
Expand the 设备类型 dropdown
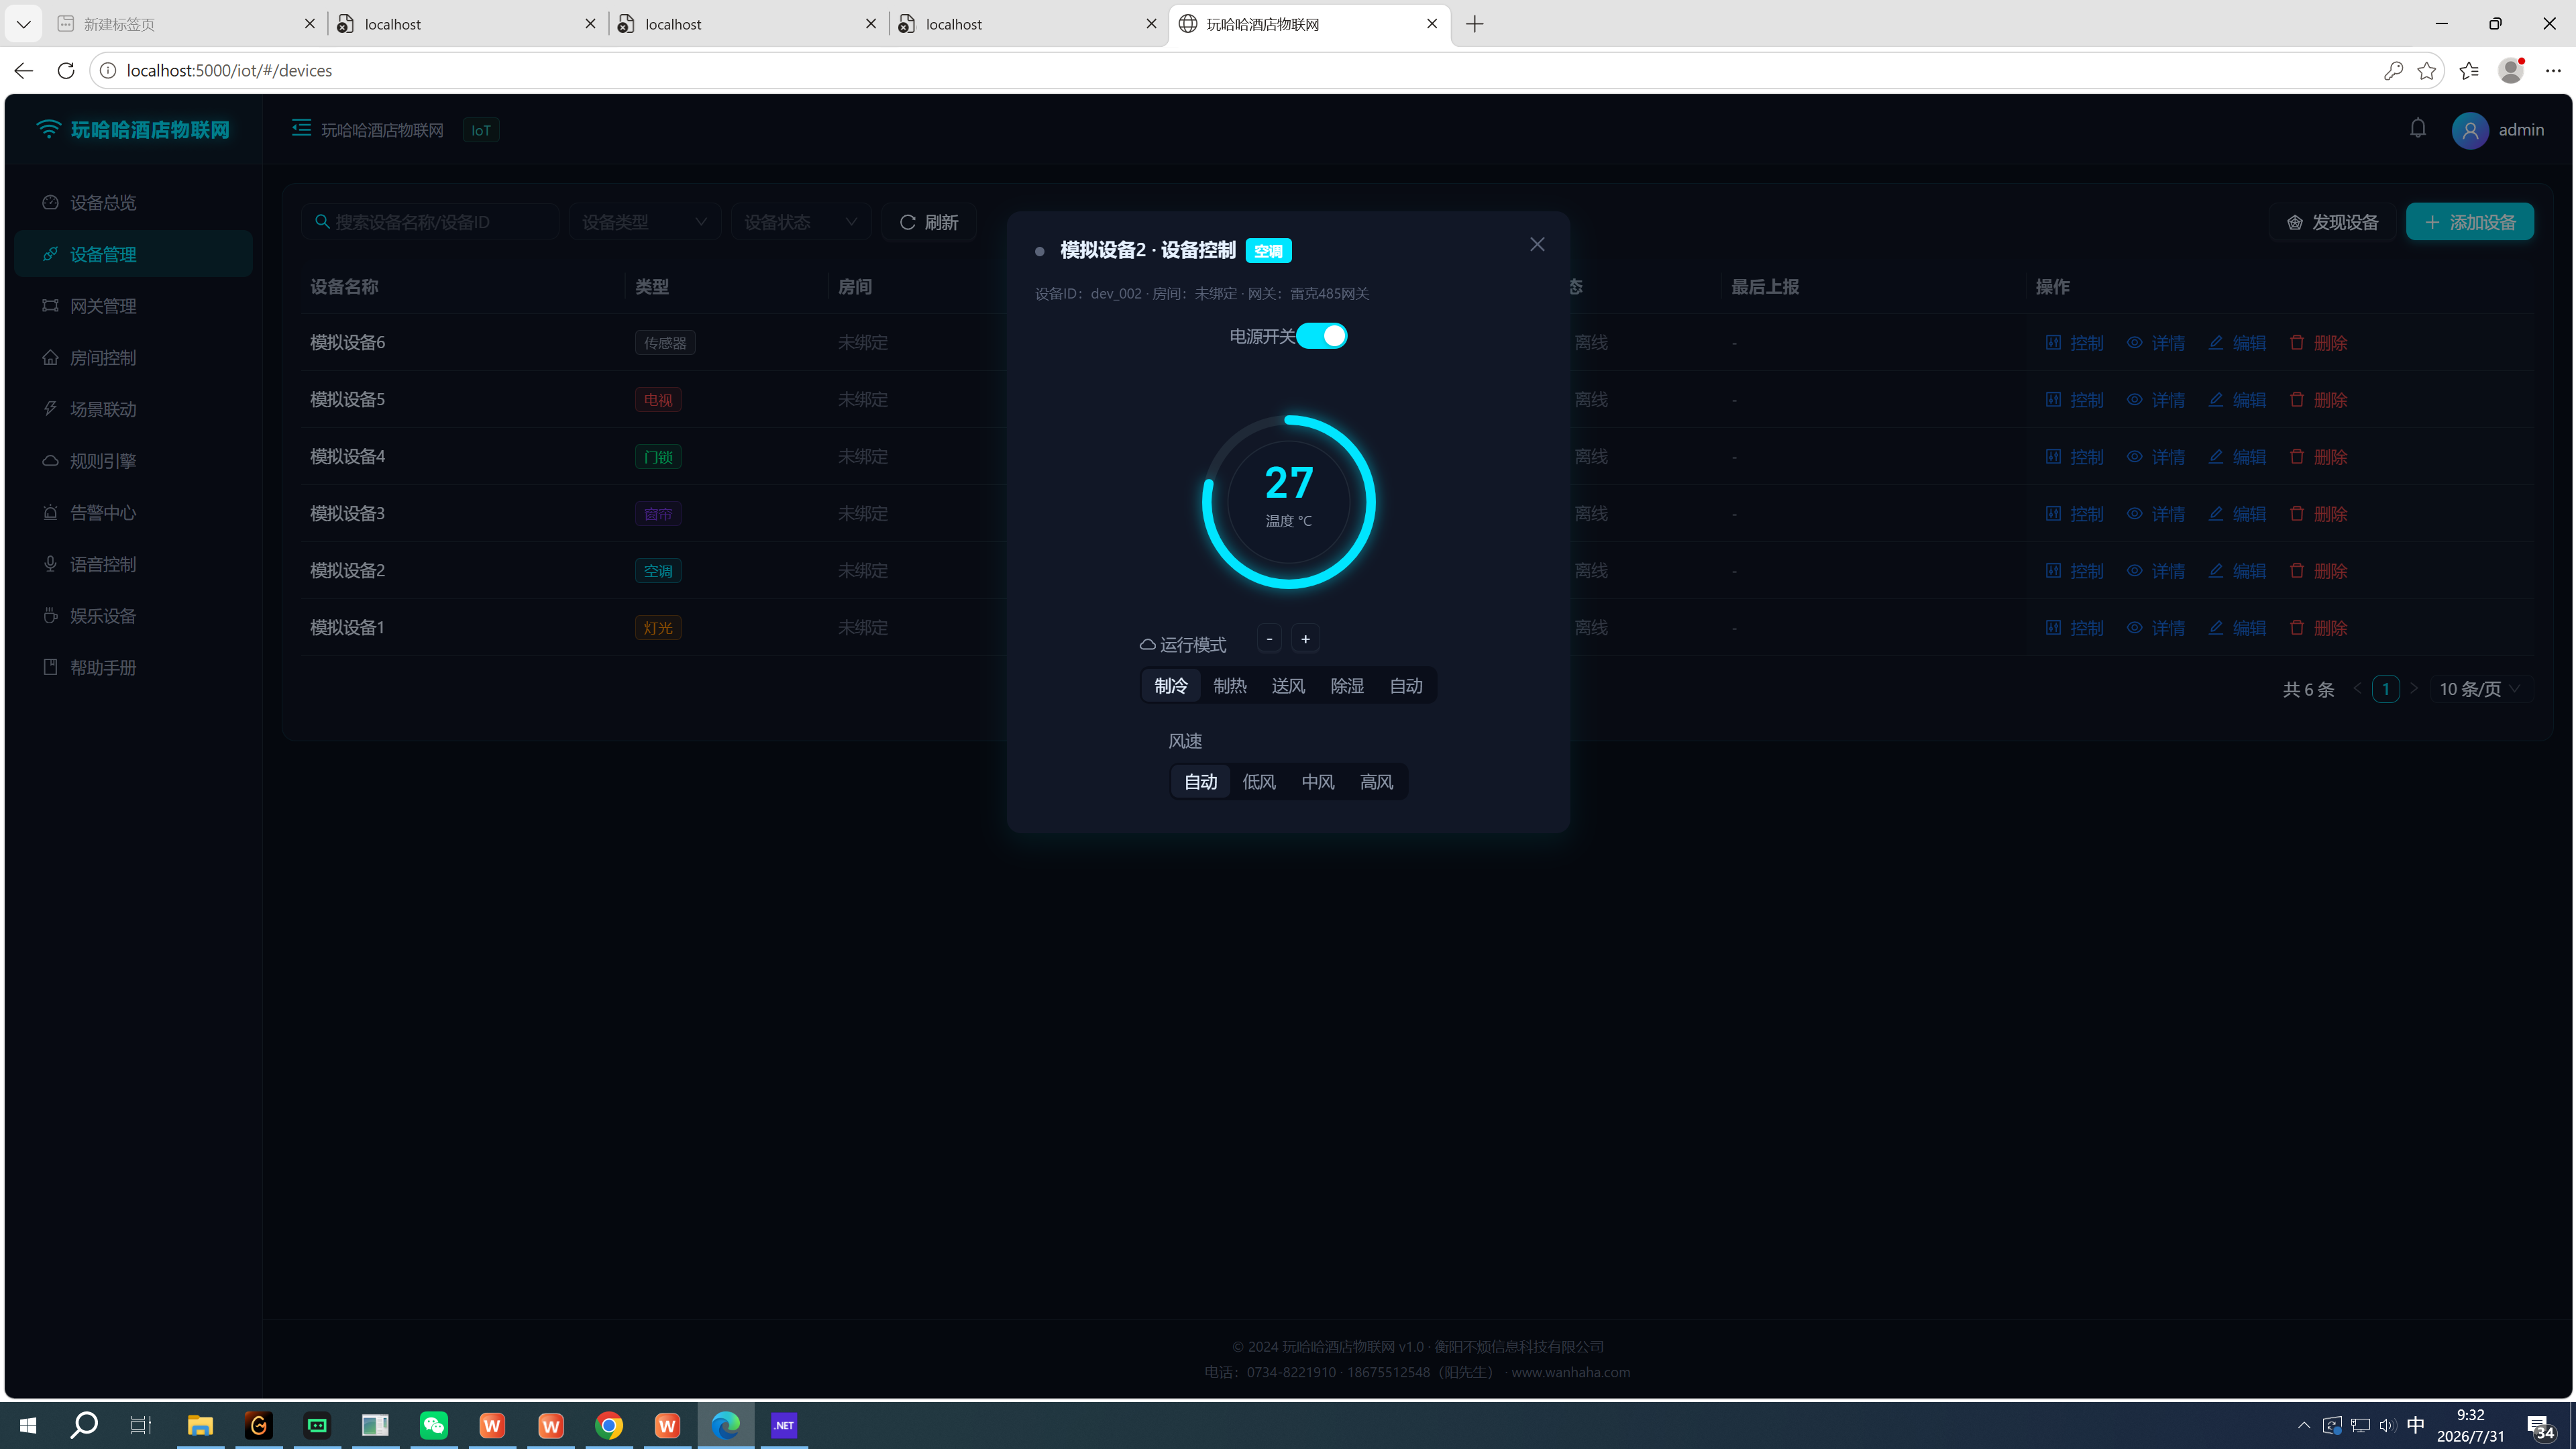(644, 222)
